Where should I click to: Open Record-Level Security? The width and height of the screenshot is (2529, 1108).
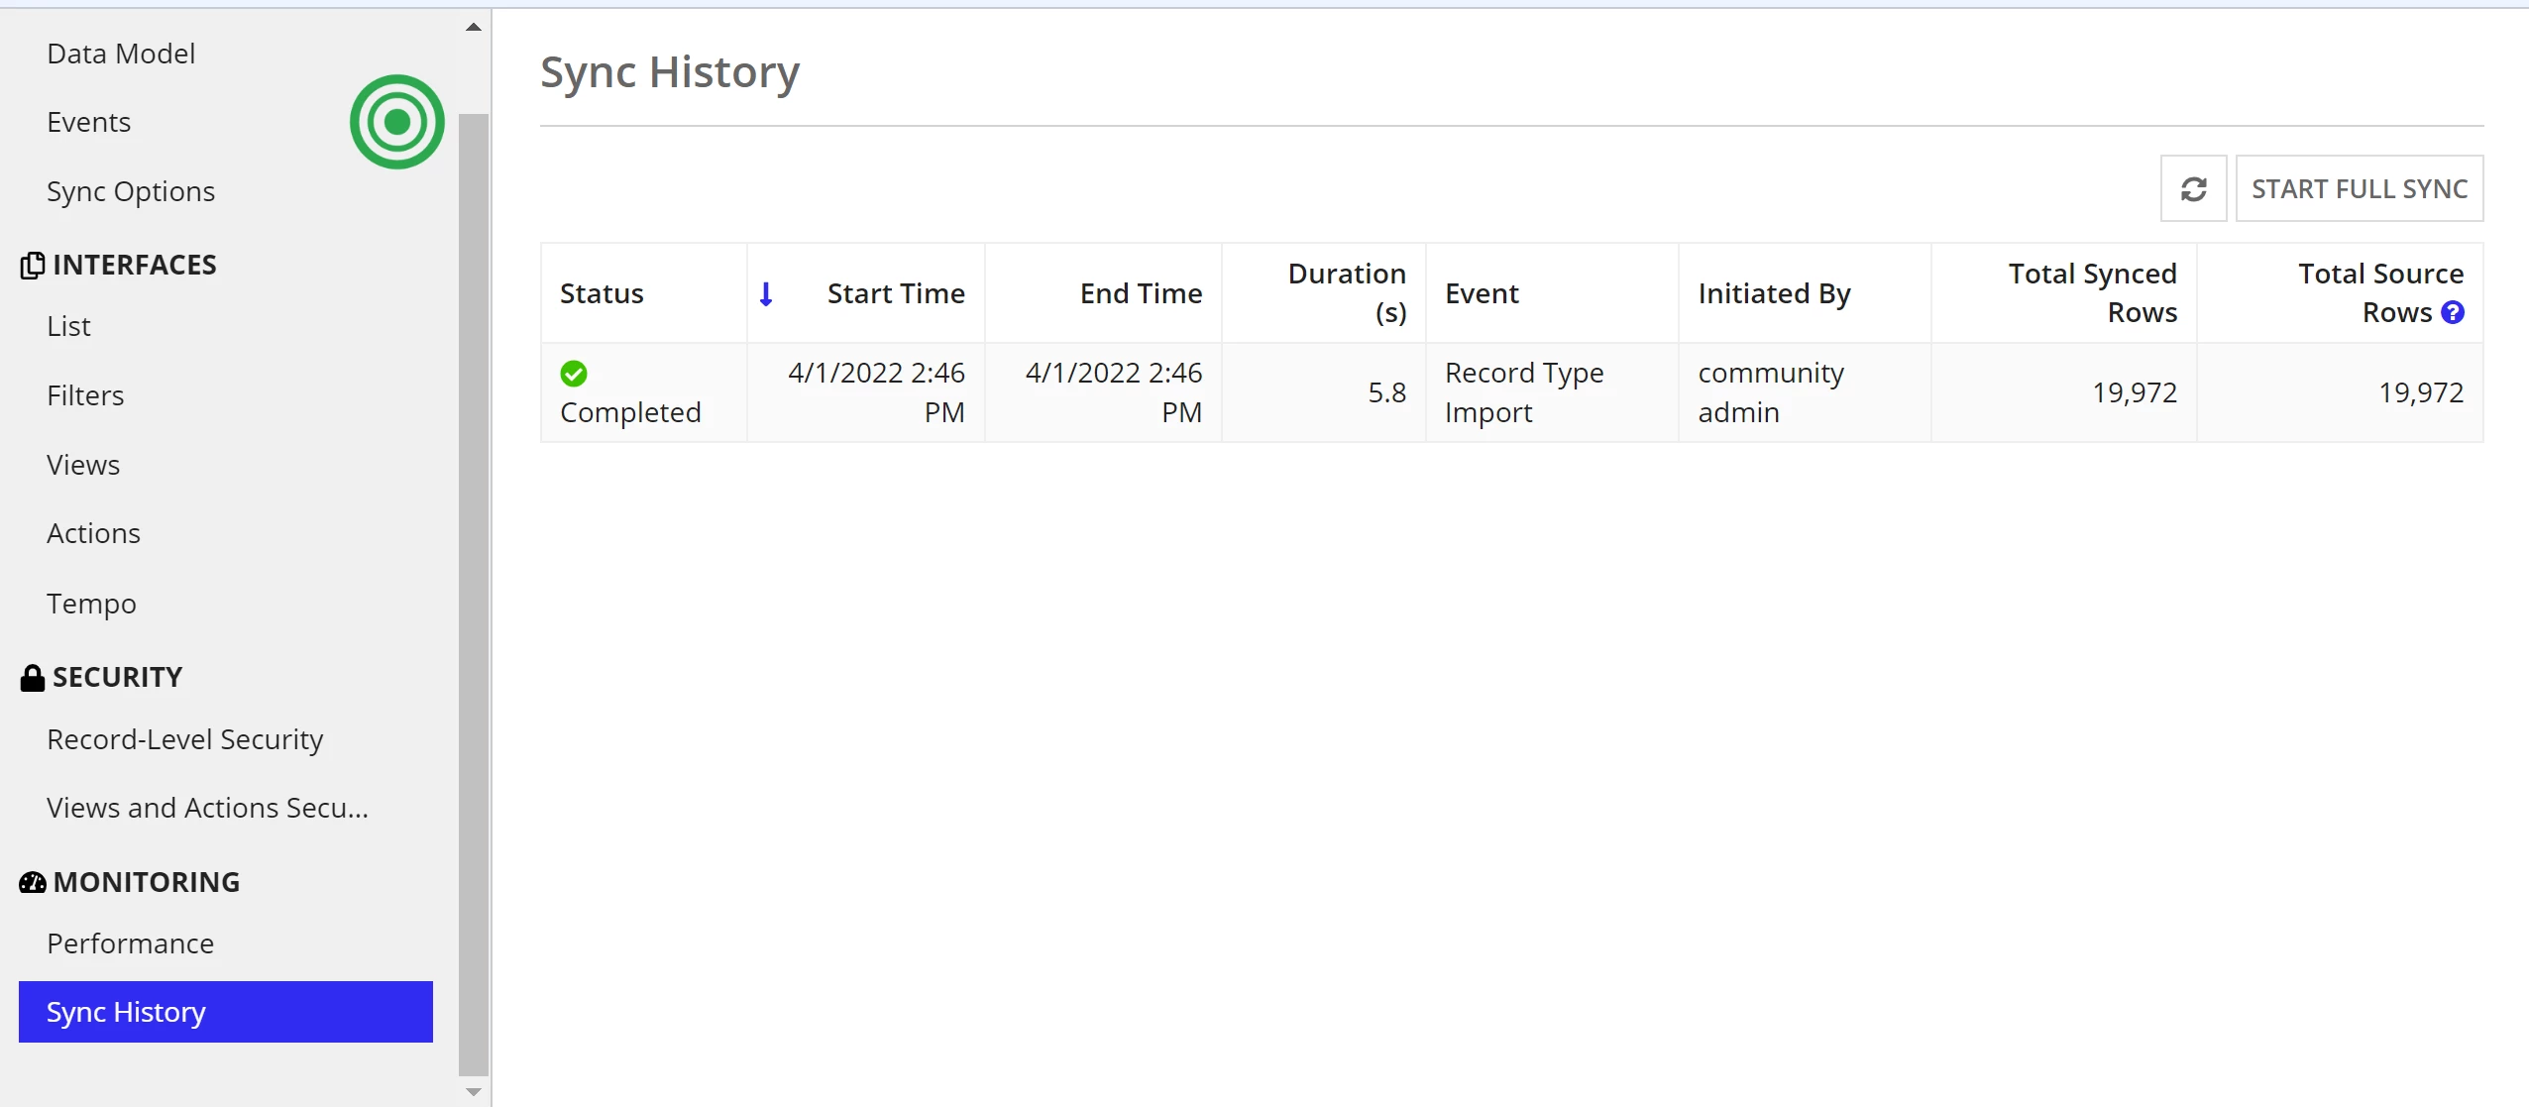(x=185, y=739)
